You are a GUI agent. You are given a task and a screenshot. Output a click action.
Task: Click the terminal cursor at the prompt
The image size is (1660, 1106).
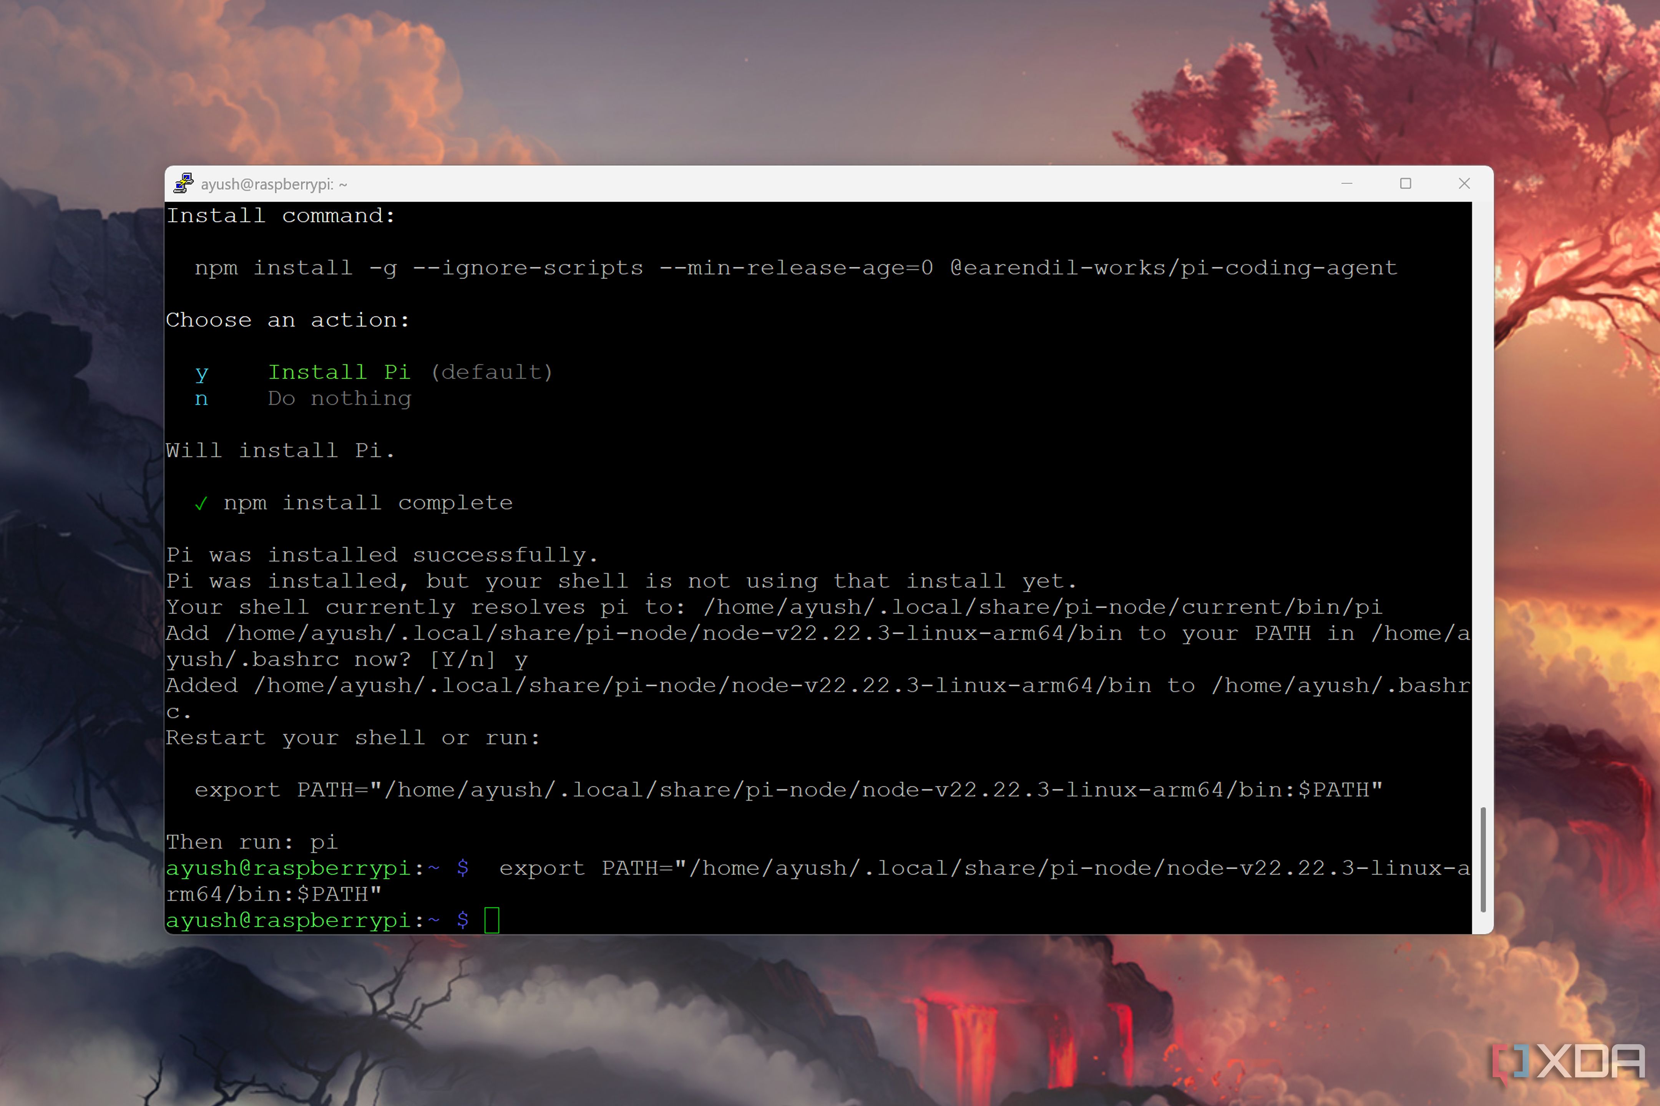pos(492,921)
